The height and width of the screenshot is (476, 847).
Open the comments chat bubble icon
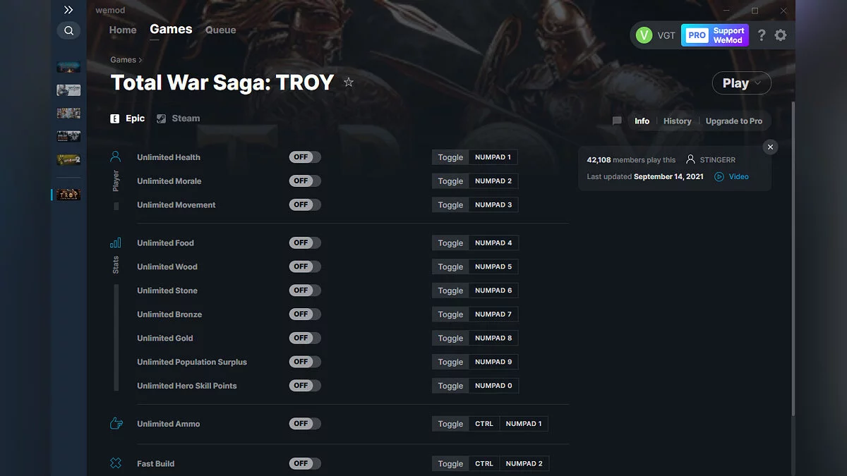[617, 121]
